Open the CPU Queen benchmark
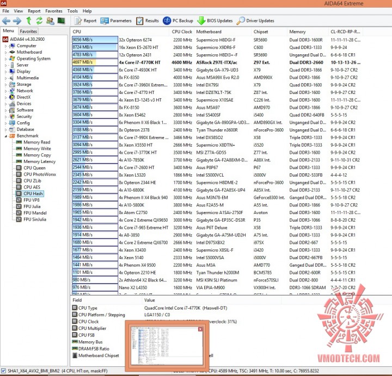This screenshot has height=376, width=392. point(31,168)
